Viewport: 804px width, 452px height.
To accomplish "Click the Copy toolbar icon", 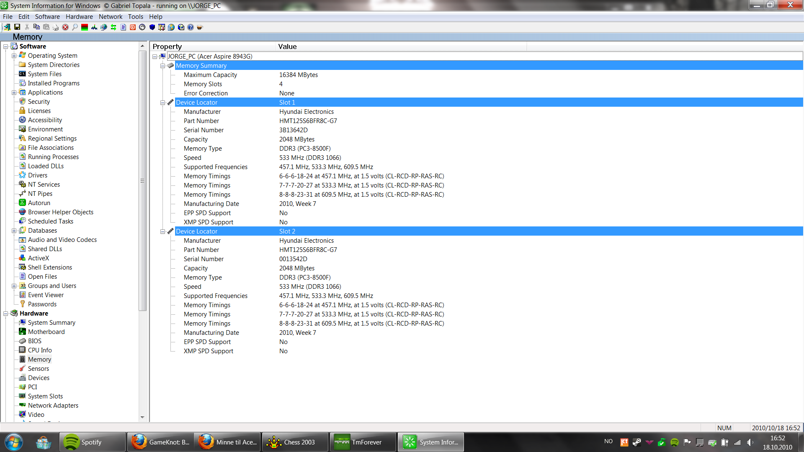I will 36,27.
